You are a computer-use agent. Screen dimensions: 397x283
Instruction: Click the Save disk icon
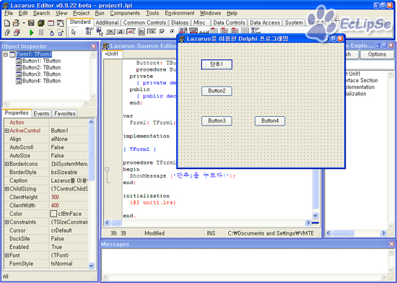31,23
